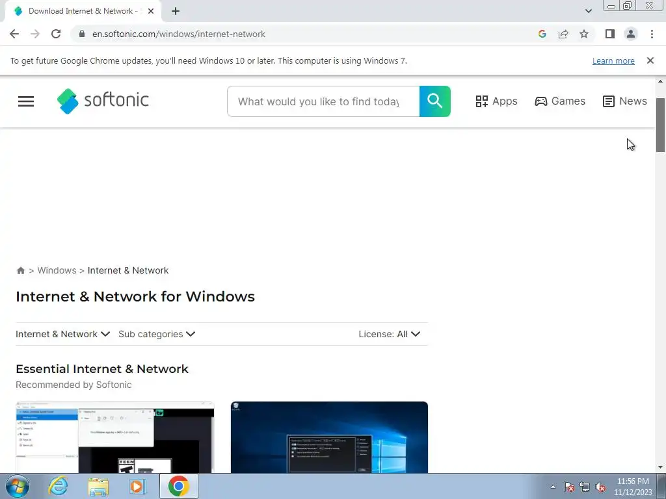Expand the Internet & Network category dropdown

pyautogui.click(x=63, y=334)
